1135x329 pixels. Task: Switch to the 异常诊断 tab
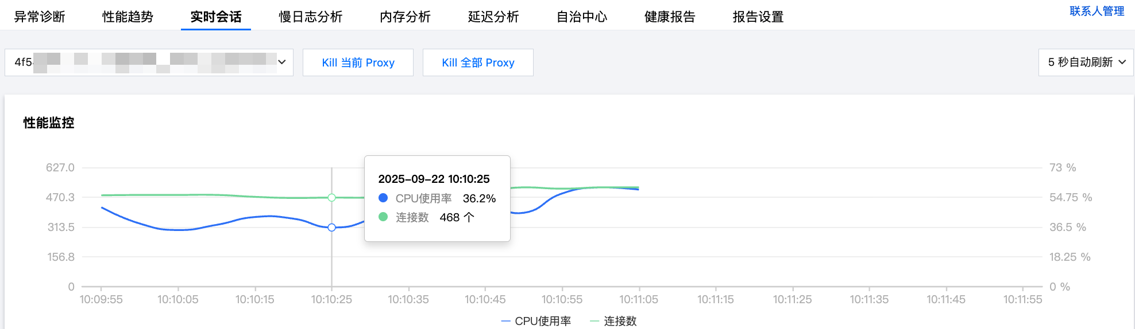coord(40,17)
